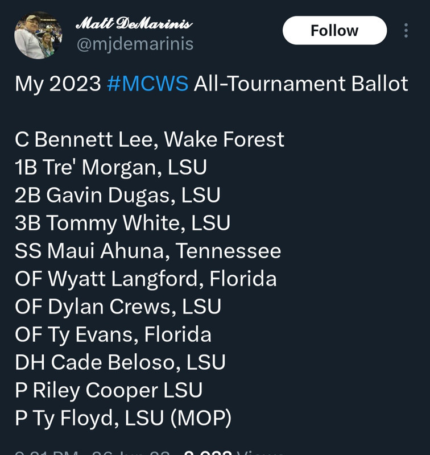Click the "C Bennett Lee, Wake Forest" line

pos(149,139)
